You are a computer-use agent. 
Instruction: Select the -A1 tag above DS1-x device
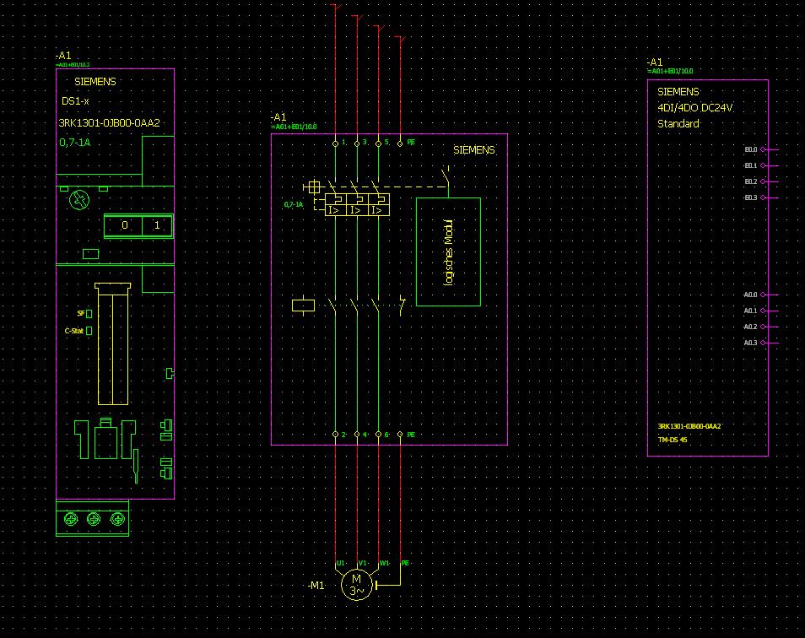pos(63,56)
